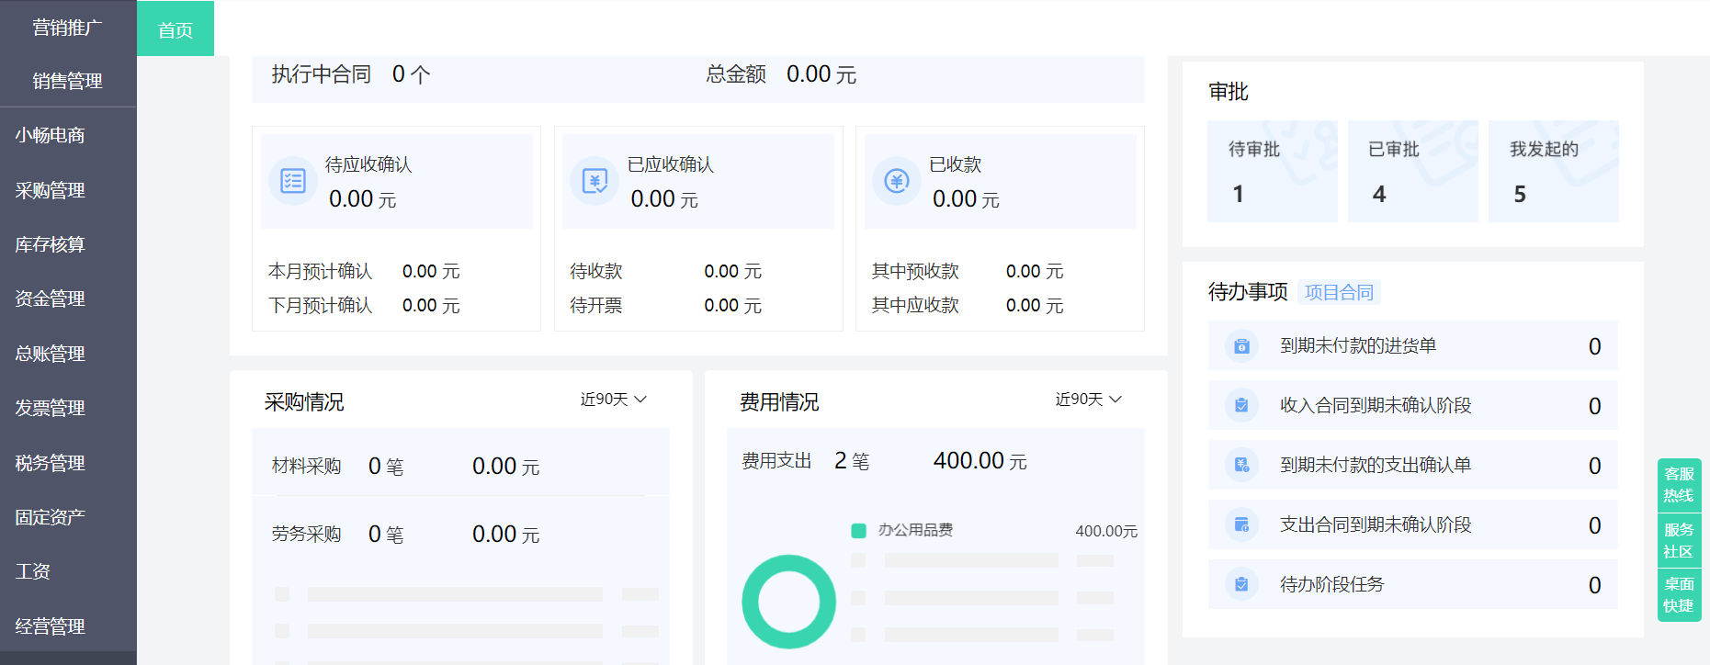Image resolution: width=1710 pixels, height=665 pixels.
Task: Switch to the 首页 tab
Action: click(x=176, y=29)
